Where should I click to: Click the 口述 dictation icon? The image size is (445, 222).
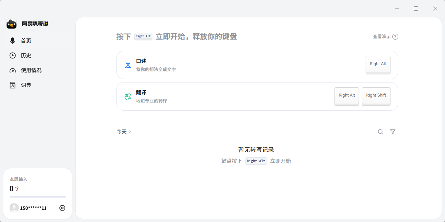coord(128,65)
